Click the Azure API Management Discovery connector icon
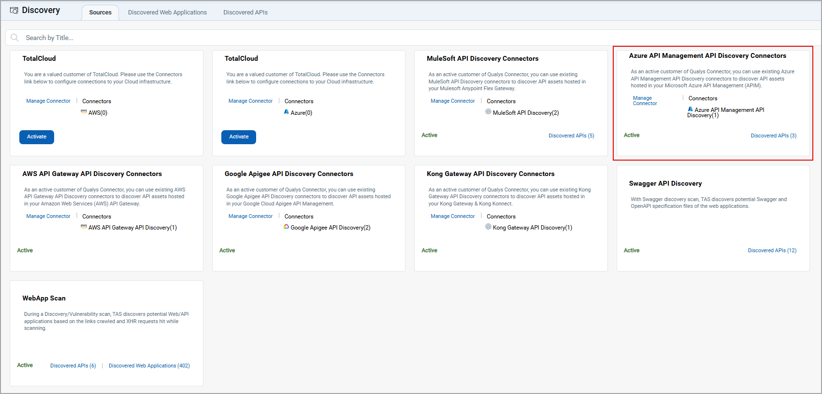 (x=691, y=109)
